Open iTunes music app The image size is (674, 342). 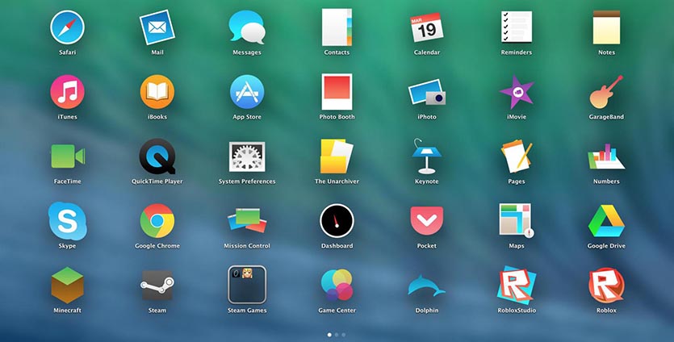coord(67,91)
